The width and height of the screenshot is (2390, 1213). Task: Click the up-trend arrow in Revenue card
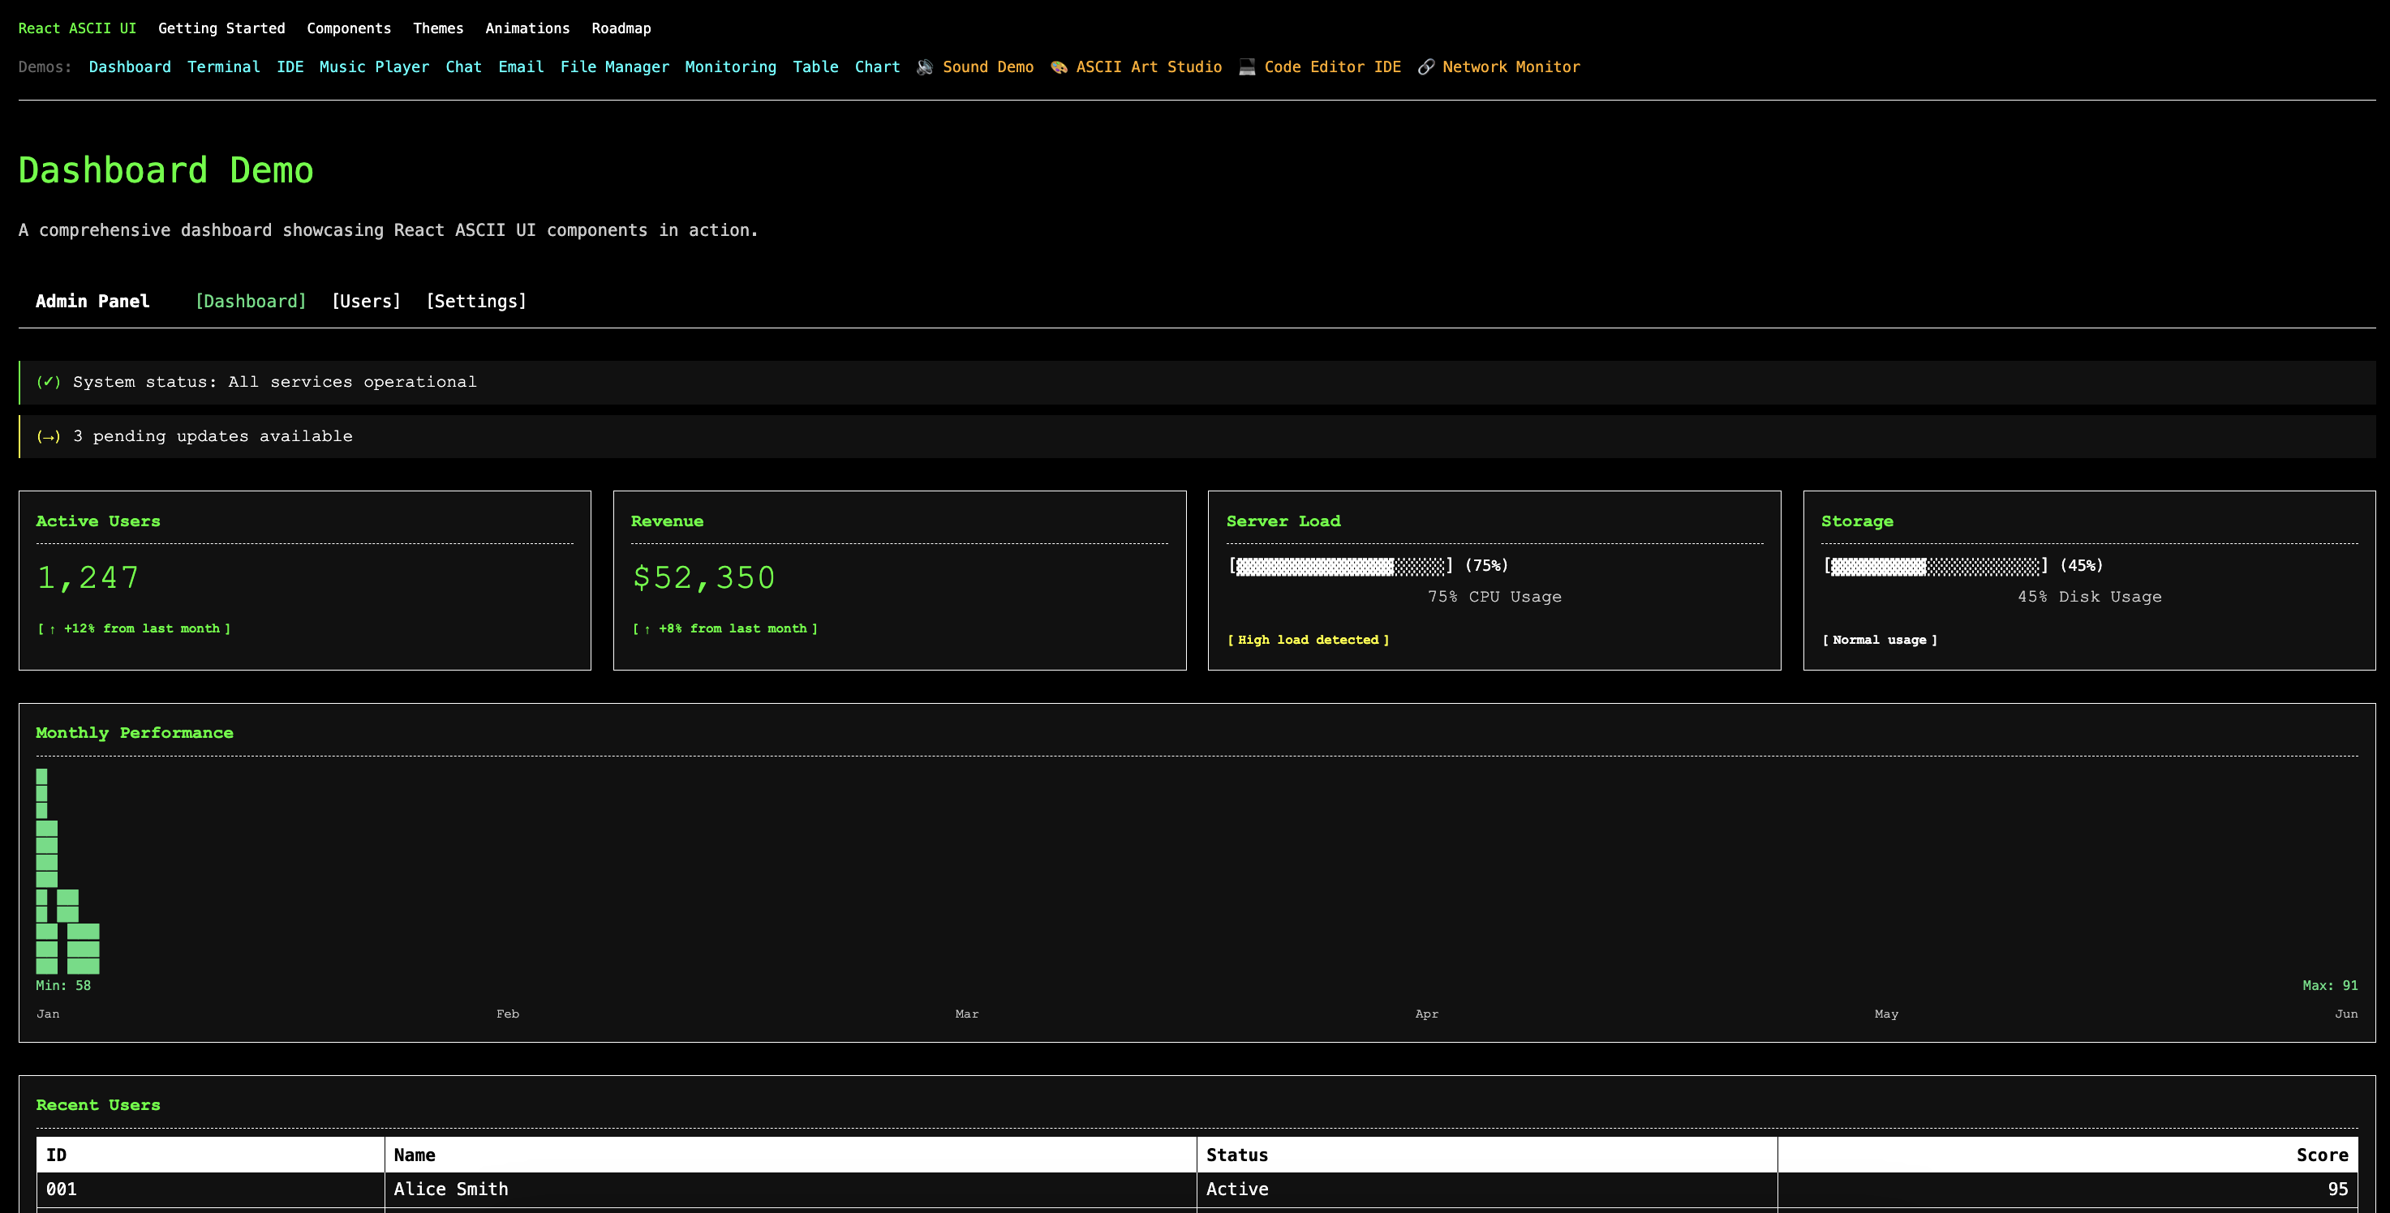click(x=647, y=628)
